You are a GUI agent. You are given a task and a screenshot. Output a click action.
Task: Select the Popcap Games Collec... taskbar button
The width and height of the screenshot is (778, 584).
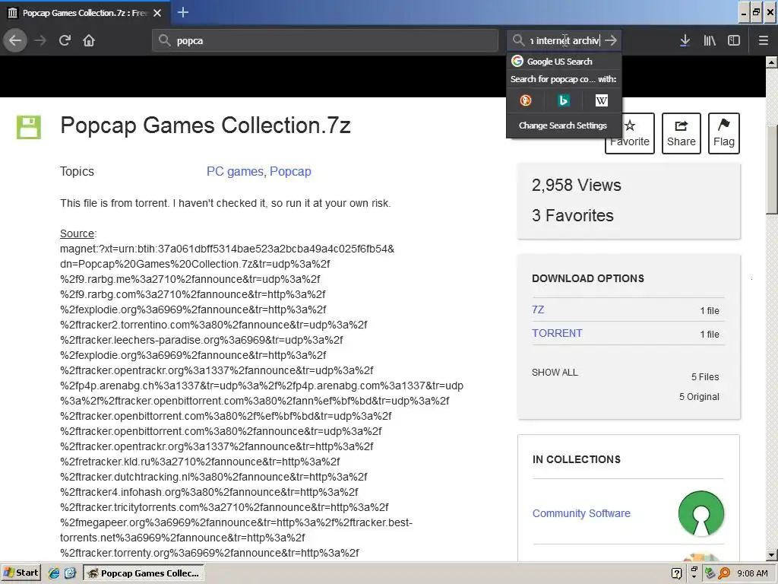144,573
